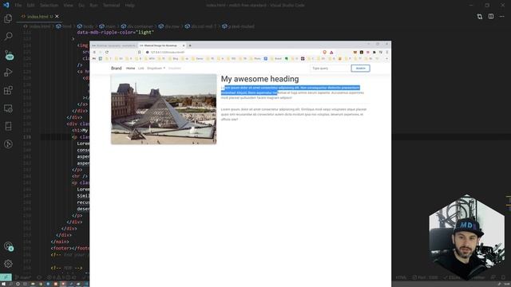Screen dimensions: 511x287
Task: Click the Louvre pyramid image
Action: 164,109
